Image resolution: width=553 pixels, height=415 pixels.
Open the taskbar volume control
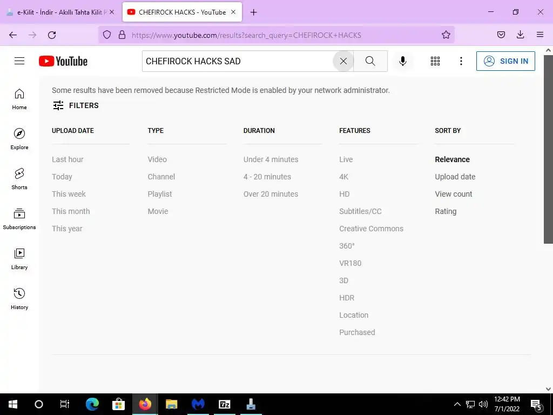point(483,404)
